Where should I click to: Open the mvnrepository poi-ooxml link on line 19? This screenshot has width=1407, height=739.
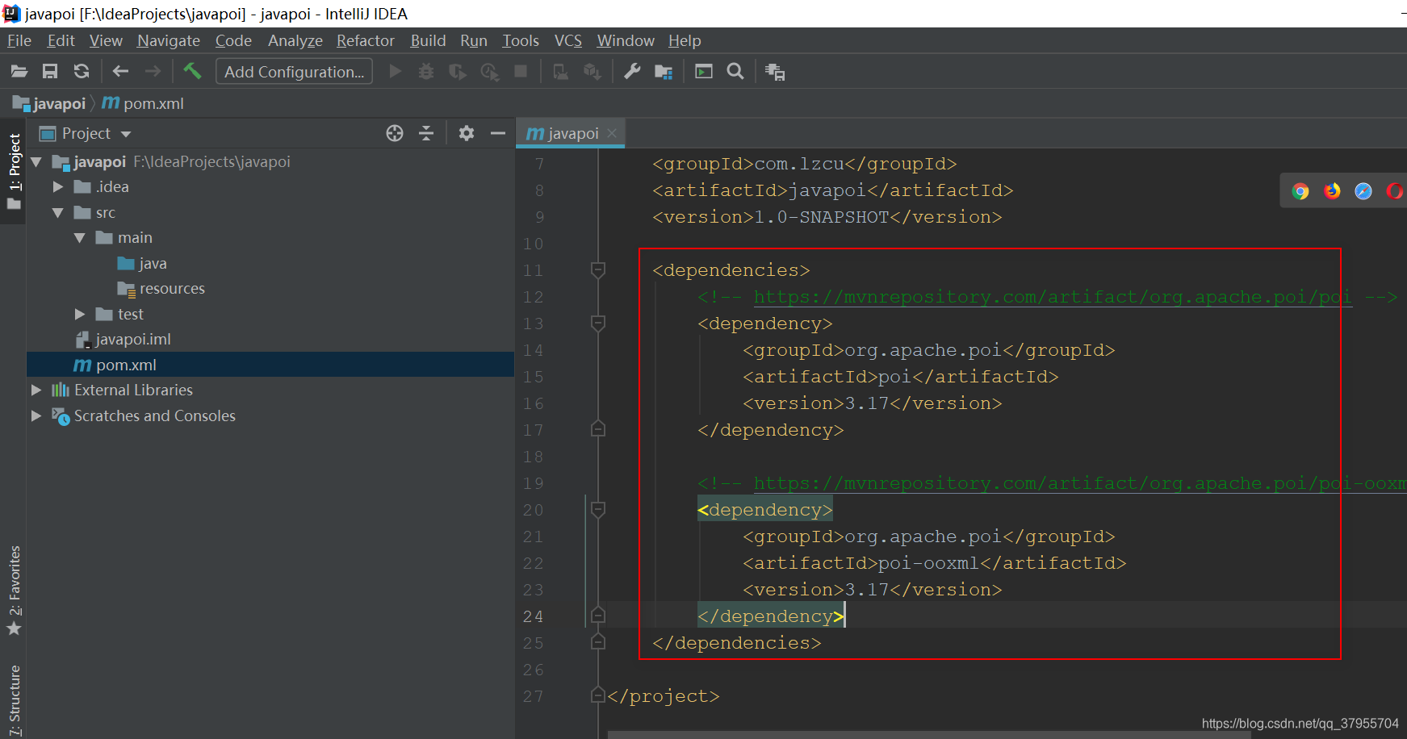tap(1080, 483)
